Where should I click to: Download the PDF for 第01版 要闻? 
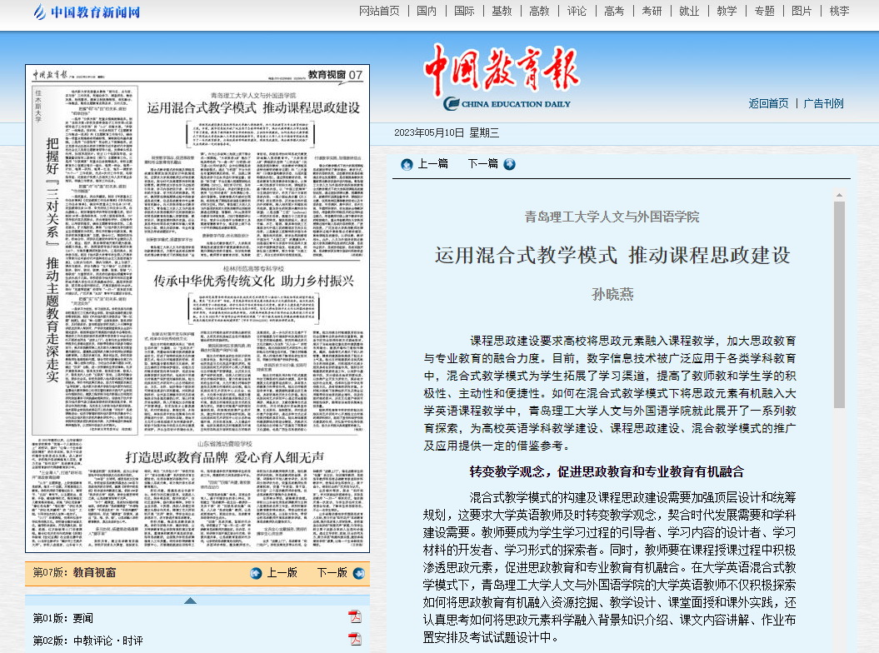pyautogui.click(x=354, y=617)
